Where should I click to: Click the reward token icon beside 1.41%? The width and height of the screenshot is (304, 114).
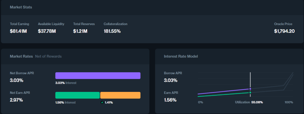(102, 102)
